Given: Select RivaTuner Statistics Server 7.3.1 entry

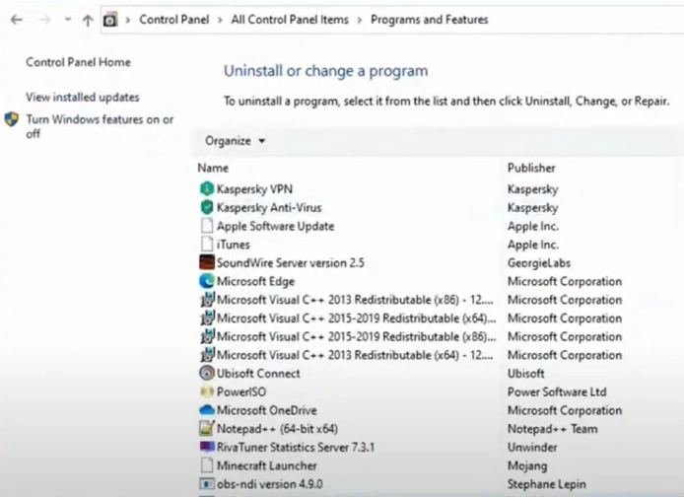Looking at the screenshot, I should pyautogui.click(x=296, y=447).
